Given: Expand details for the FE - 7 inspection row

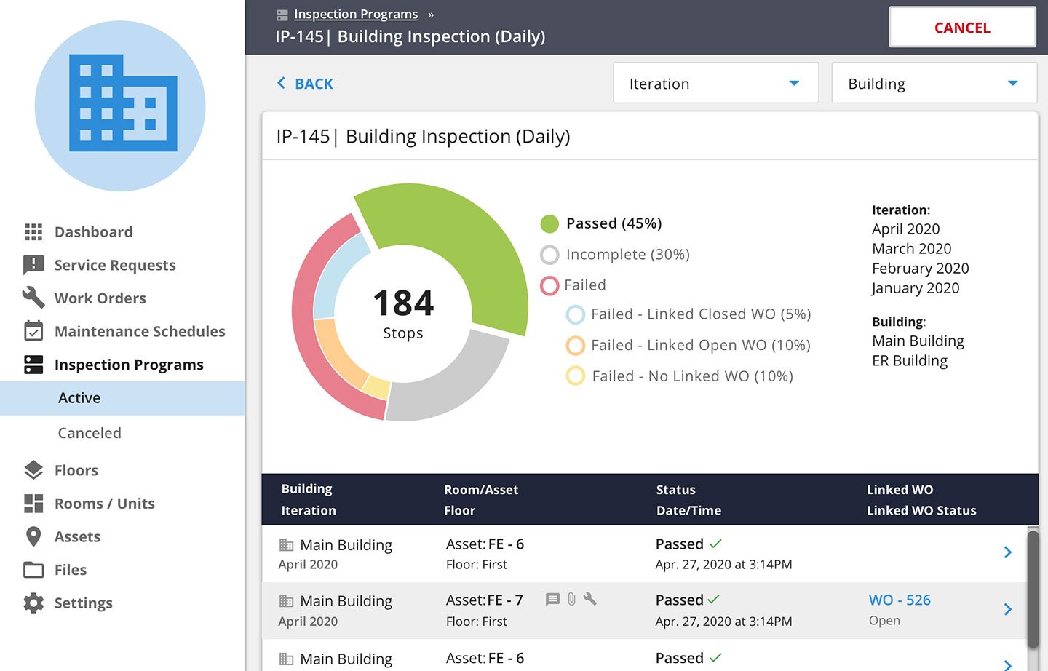Looking at the screenshot, I should click(x=1008, y=609).
